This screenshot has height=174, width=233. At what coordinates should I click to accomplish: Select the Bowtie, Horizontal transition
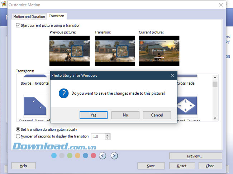point(35,83)
